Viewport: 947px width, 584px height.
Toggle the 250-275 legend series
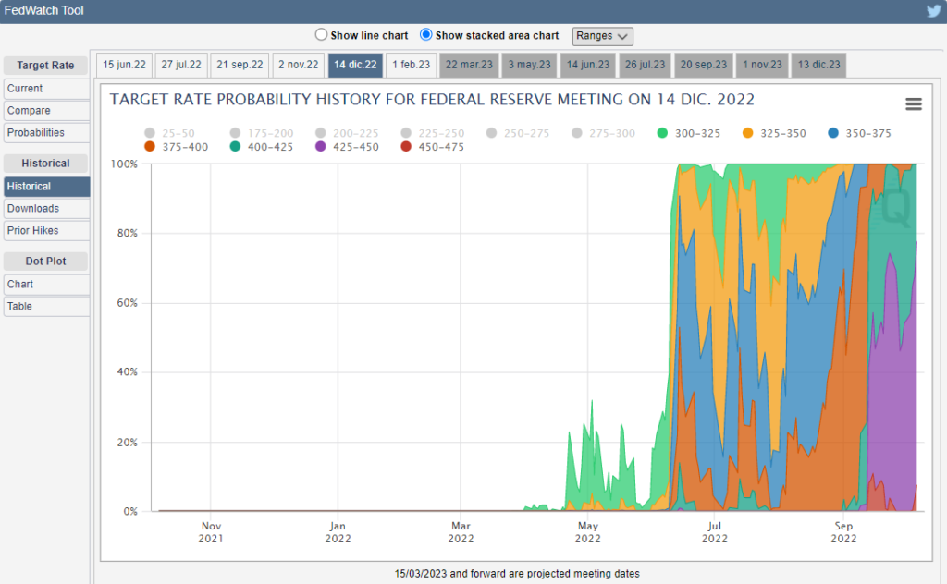click(518, 133)
